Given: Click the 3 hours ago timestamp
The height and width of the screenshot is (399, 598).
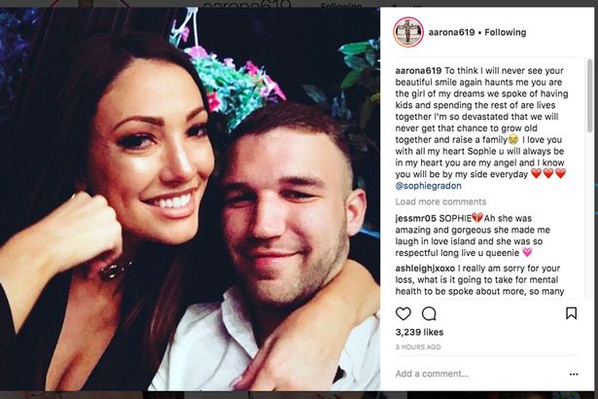Looking at the screenshot, I should [418, 347].
